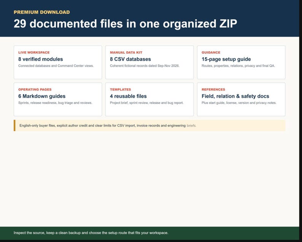Screen dimensions: 302x242
Task: Click 'Coherent fictional records dated Sep-Nov 2026.' text
Action: [x=145, y=66]
